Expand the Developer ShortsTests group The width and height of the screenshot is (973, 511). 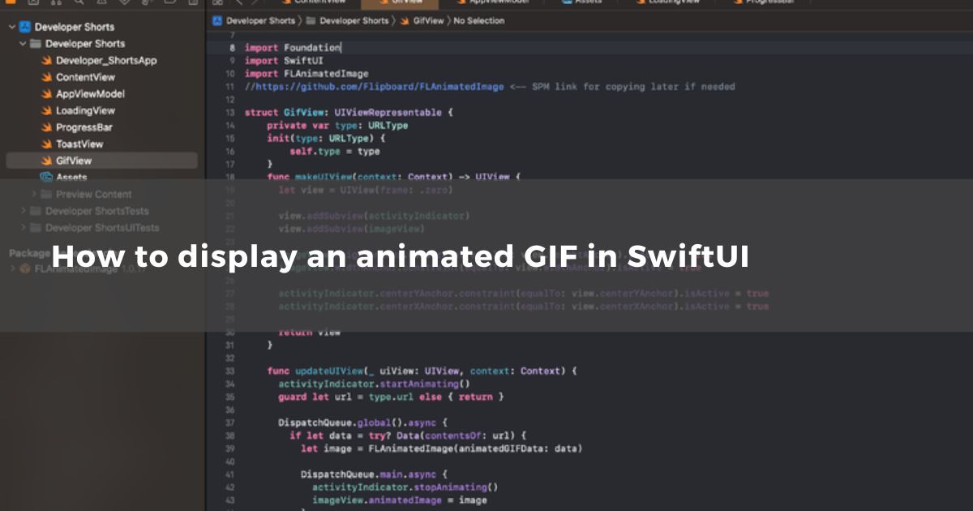(23, 211)
